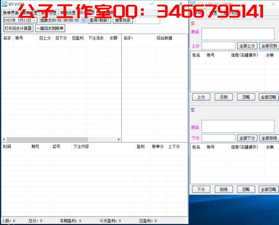Switch to the 账单界面 tab
The image size is (279, 225).
pyautogui.click(x=11, y=13)
